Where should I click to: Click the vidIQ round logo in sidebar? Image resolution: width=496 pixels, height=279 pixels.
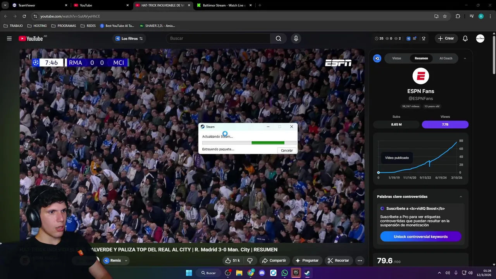377,58
